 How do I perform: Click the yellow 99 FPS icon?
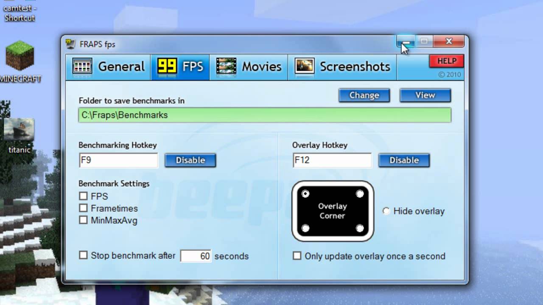[x=167, y=67]
